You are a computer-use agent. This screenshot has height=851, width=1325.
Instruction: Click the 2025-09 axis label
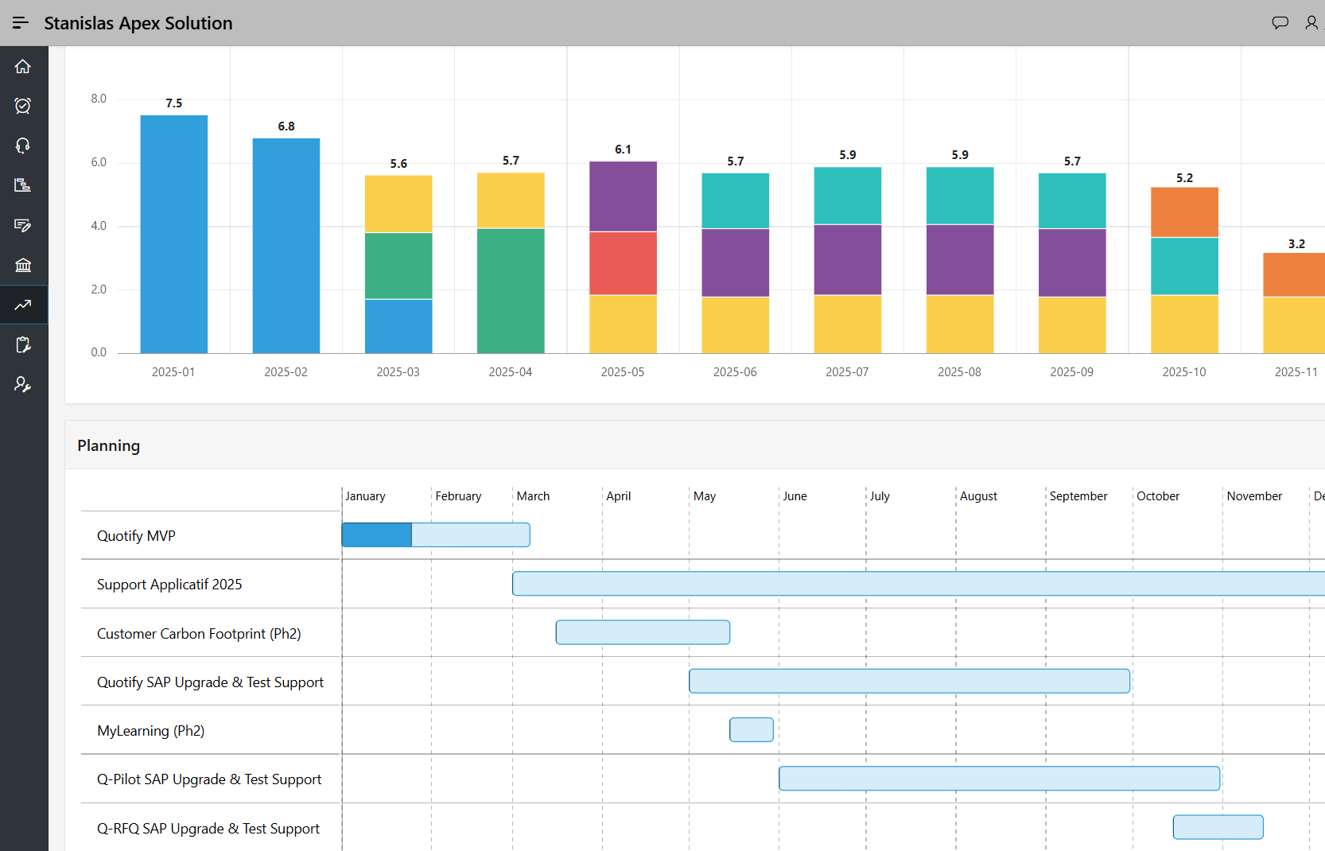click(x=1072, y=372)
